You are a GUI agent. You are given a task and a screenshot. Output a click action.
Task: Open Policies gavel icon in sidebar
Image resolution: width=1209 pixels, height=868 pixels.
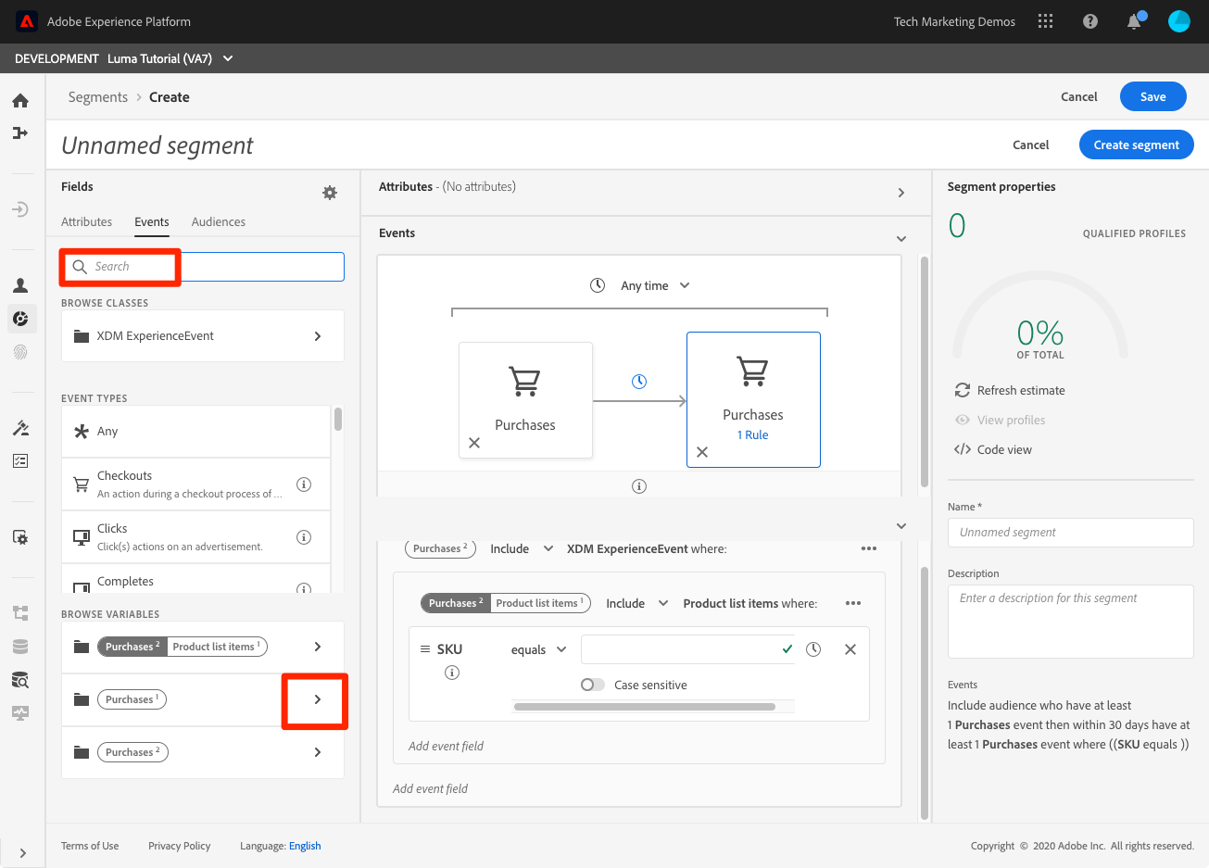point(20,428)
